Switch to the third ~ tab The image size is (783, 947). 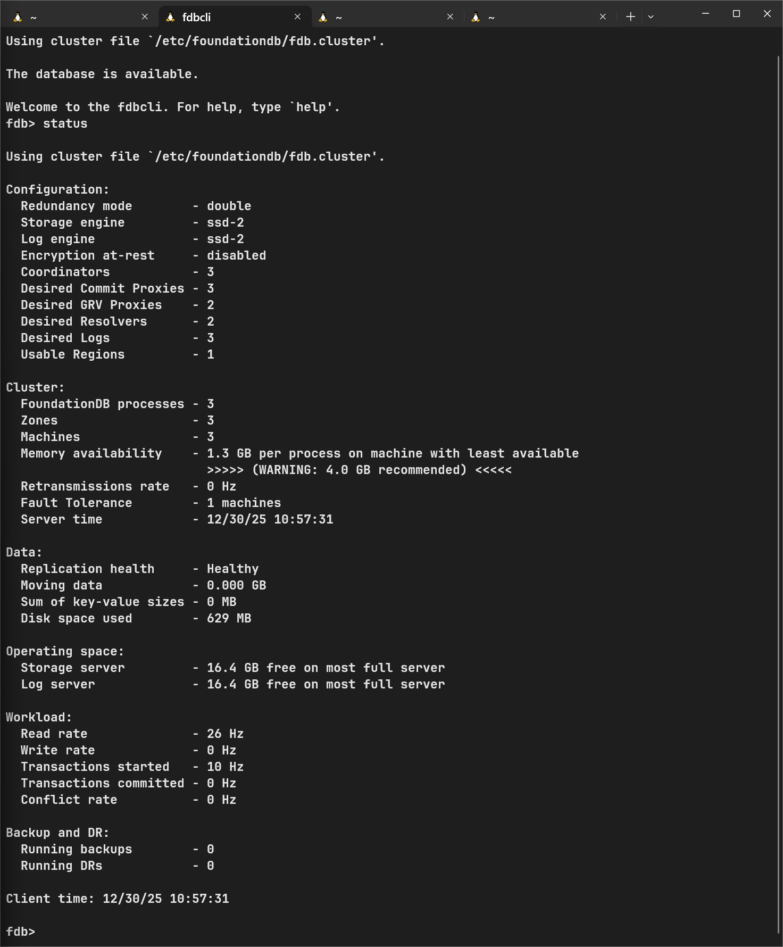[x=383, y=17]
